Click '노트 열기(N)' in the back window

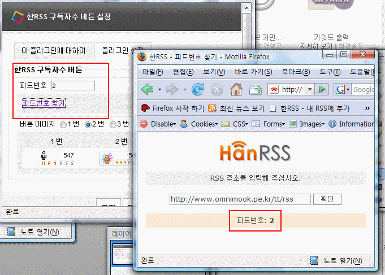39,232
